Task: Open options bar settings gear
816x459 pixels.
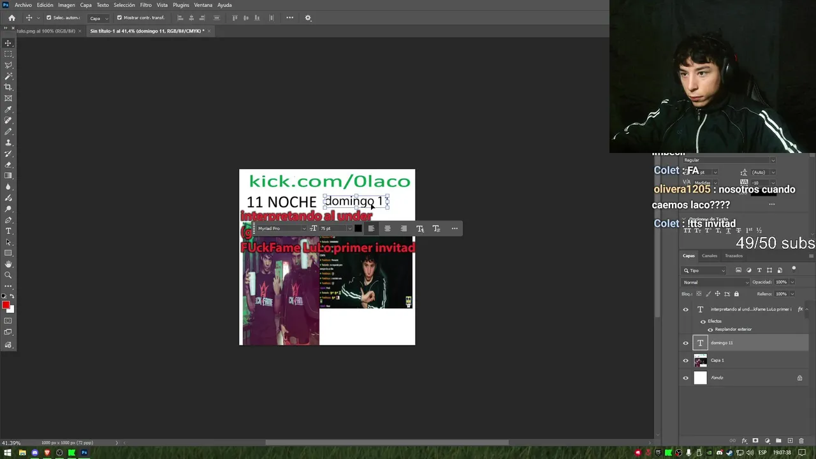Action: click(308, 18)
